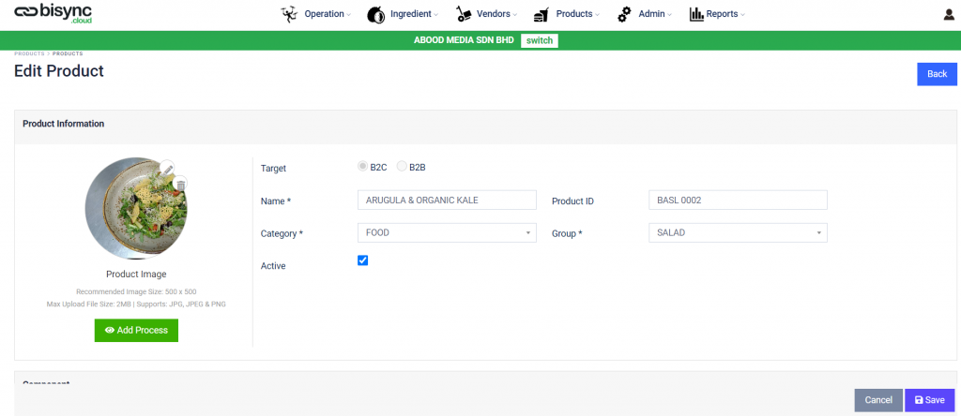Click the Name input field
The image size is (961, 416).
[447, 201]
